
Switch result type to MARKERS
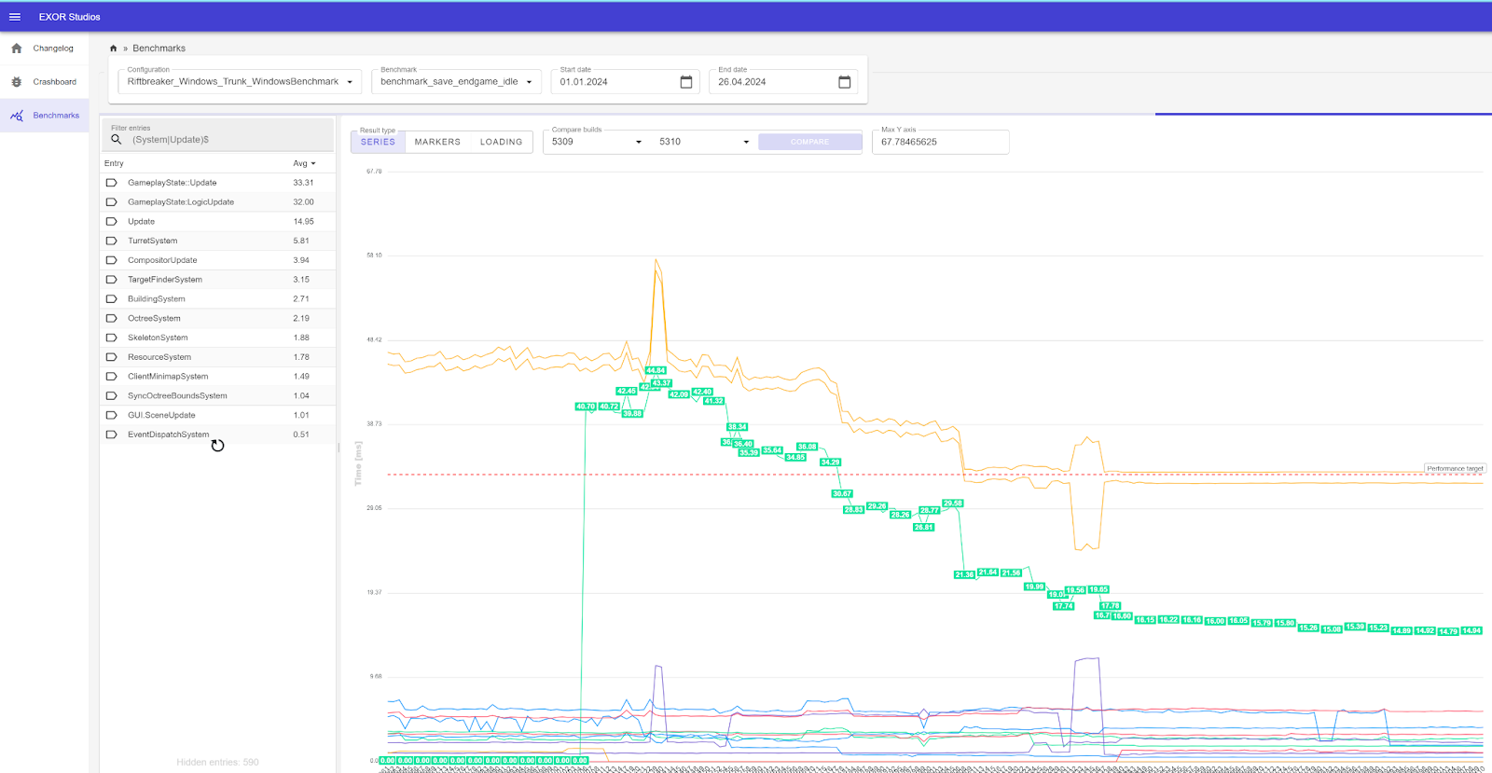[437, 142]
